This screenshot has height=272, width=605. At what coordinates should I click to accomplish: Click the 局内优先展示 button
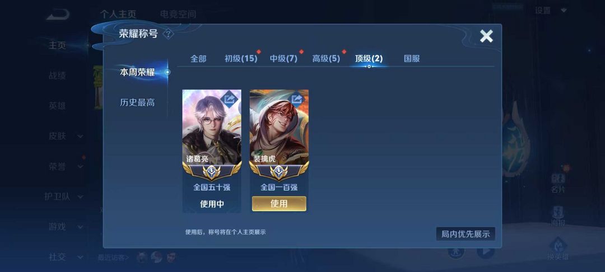(466, 234)
